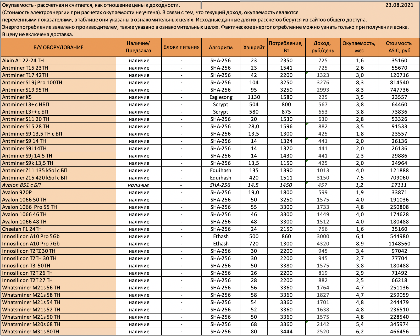Select cell 'Whatsminer M21s 52 TH'

(58, 310)
